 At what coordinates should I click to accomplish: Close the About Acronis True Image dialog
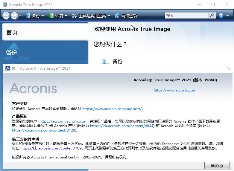229,68
